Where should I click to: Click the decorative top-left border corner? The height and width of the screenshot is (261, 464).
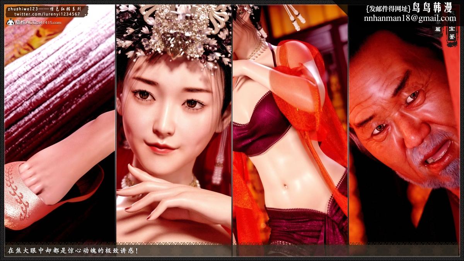2,2
